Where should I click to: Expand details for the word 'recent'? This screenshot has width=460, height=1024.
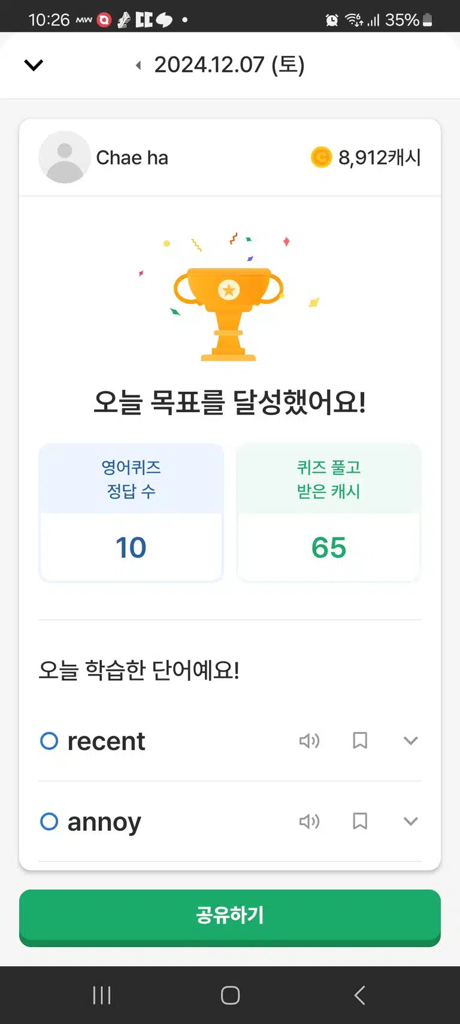410,741
